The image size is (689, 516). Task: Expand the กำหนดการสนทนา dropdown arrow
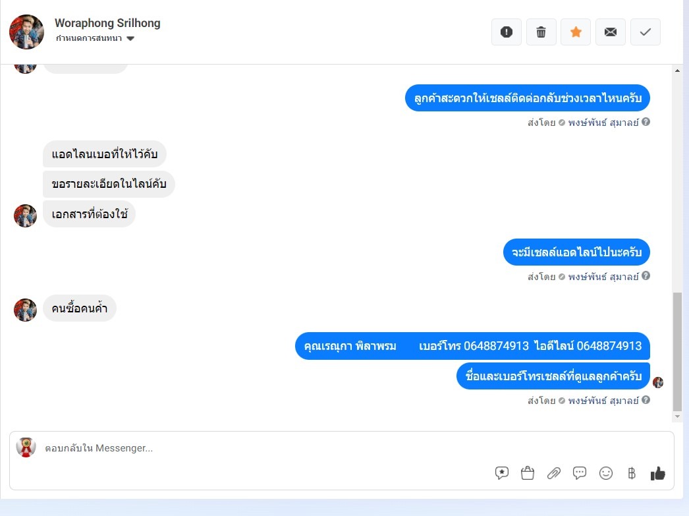(x=130, y=38)
